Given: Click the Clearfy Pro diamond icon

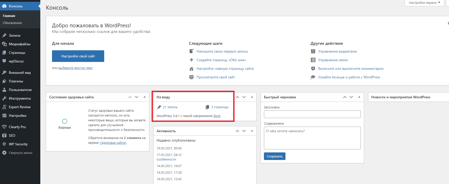Looking at the screenshot, I should (x=4, y=127).
